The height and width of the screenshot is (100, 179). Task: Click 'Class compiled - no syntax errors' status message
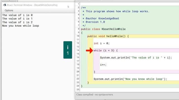tap(95, 94)
